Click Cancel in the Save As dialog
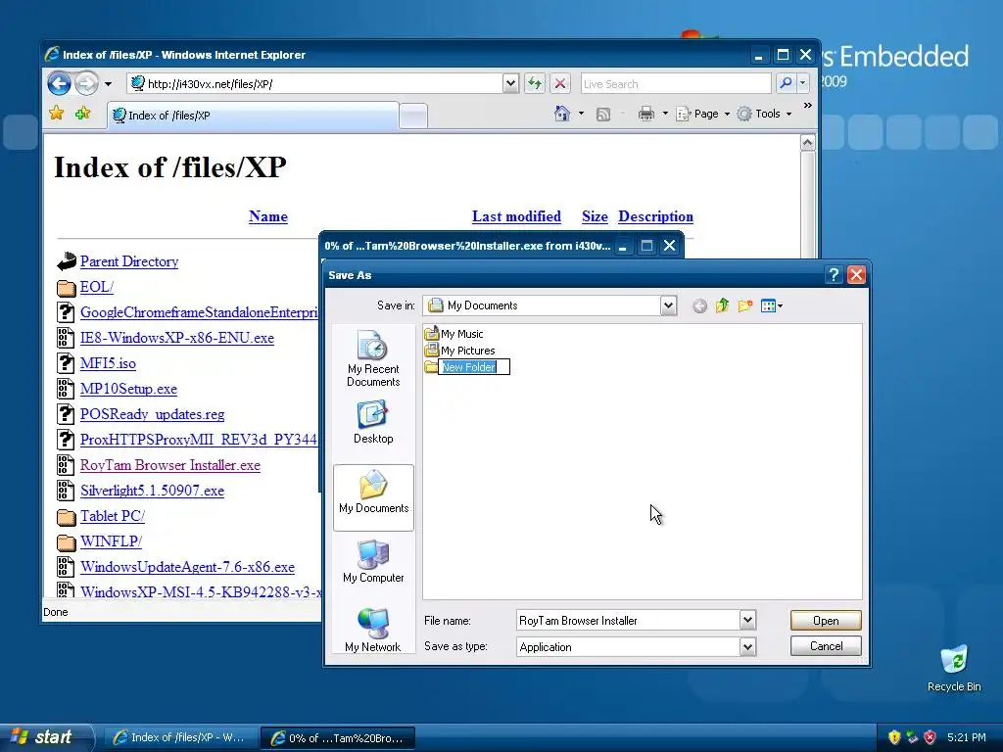Viewport: 1003px width, 752px height. tap(826, 646)
